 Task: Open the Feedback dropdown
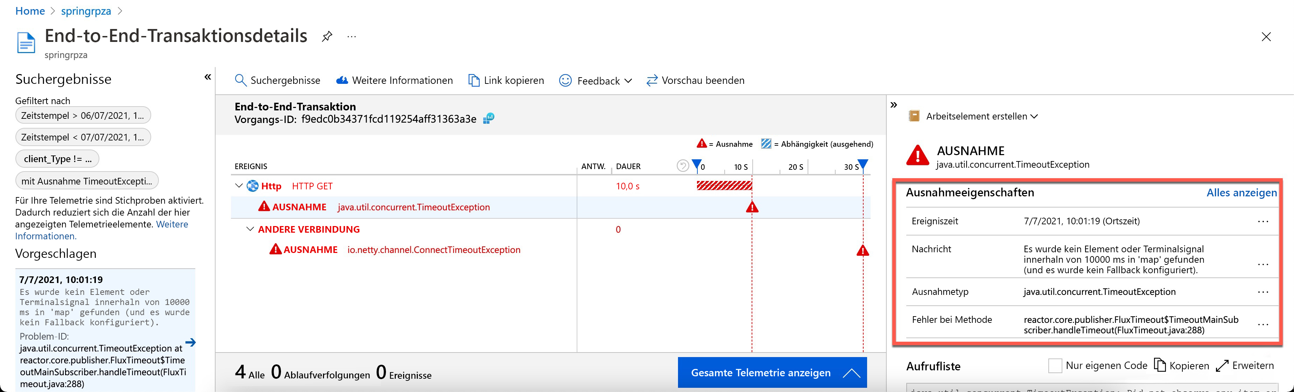point(595,81)
